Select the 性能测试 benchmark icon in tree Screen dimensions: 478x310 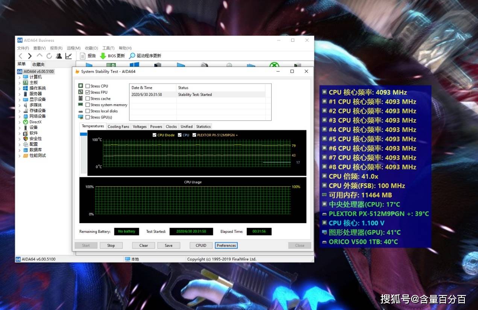tap(26, 155)
